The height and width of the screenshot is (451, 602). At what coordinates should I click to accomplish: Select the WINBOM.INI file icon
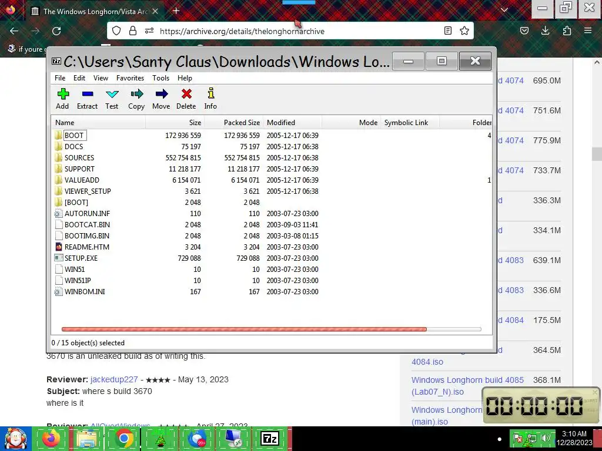[x=58, y=292]
